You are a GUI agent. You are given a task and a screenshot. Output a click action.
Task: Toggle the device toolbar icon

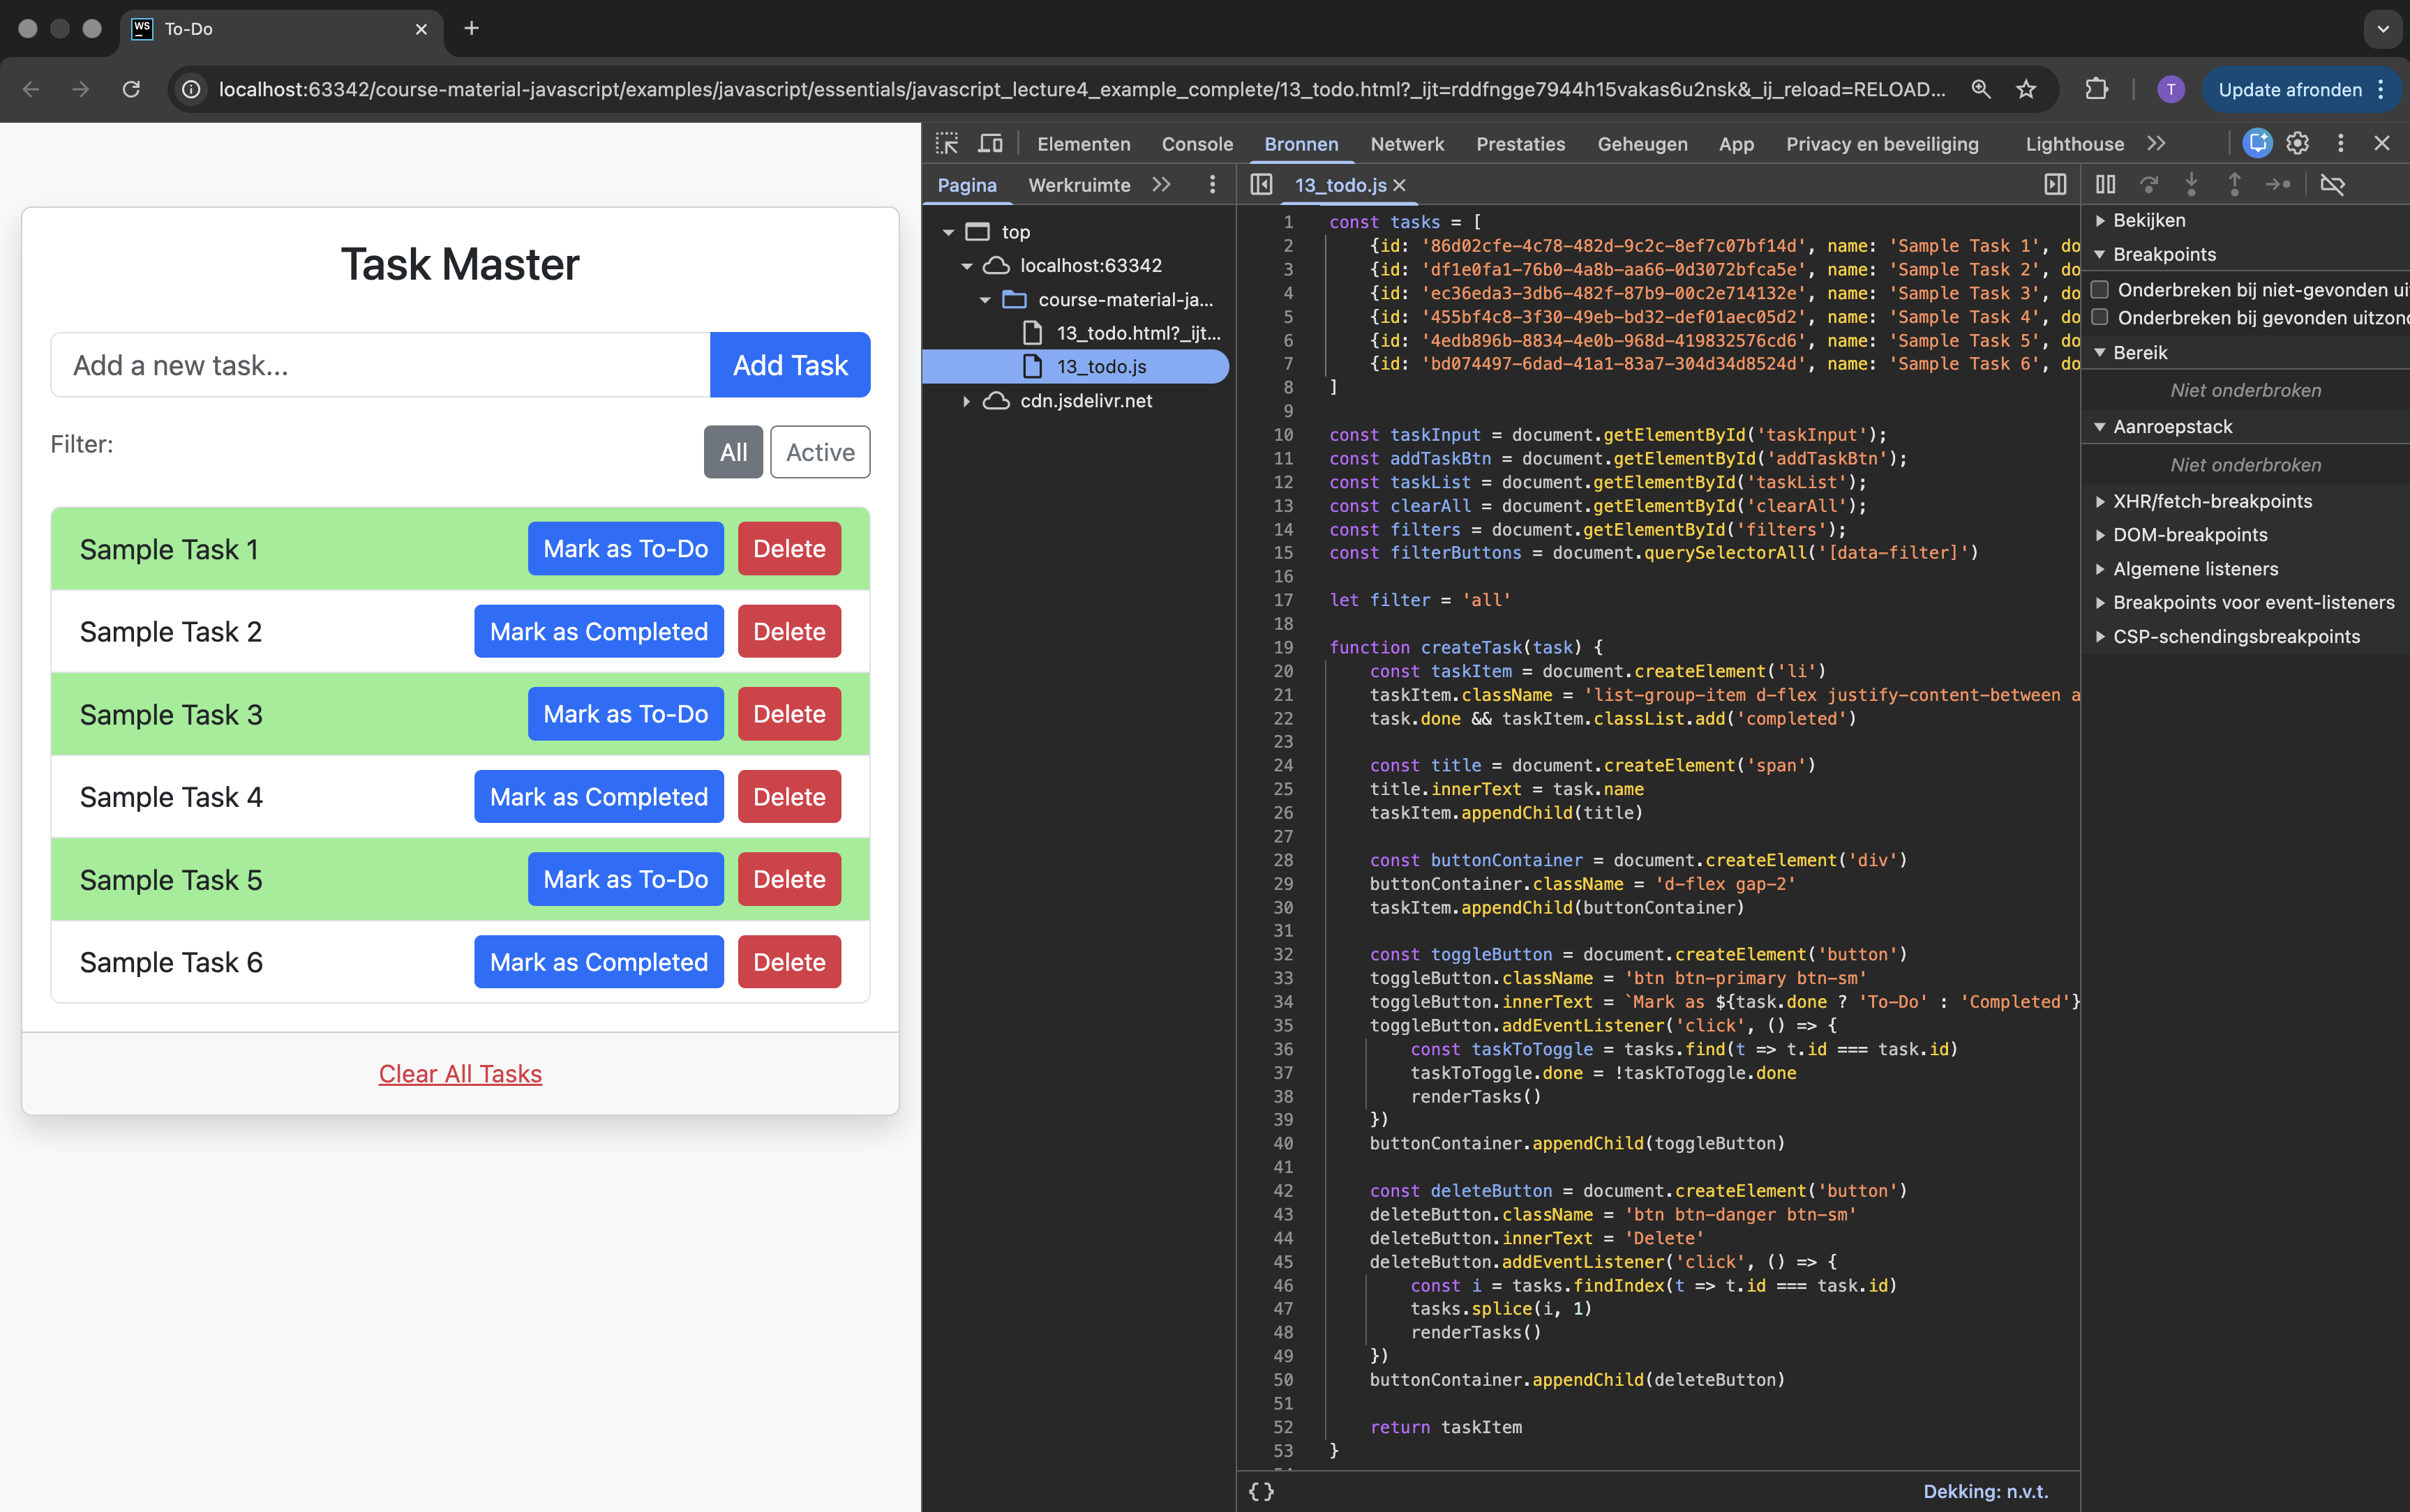[x=989, y=143]
